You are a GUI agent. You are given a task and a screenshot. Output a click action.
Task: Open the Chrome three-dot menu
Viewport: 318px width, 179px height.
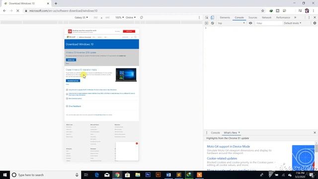[314, 11]
